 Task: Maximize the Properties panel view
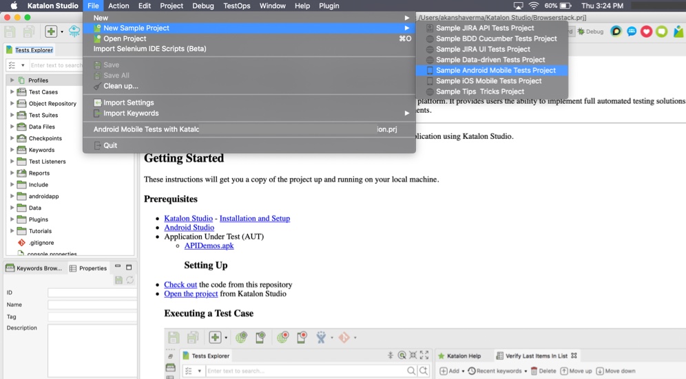[x=129, y=267]
